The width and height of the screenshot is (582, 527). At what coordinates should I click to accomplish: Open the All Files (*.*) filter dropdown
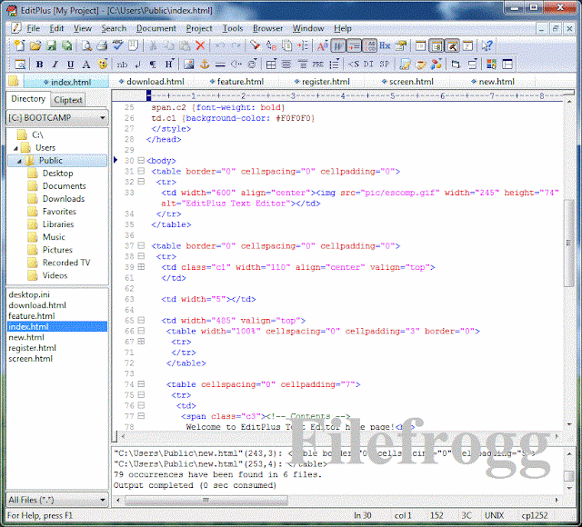[57, 500]
